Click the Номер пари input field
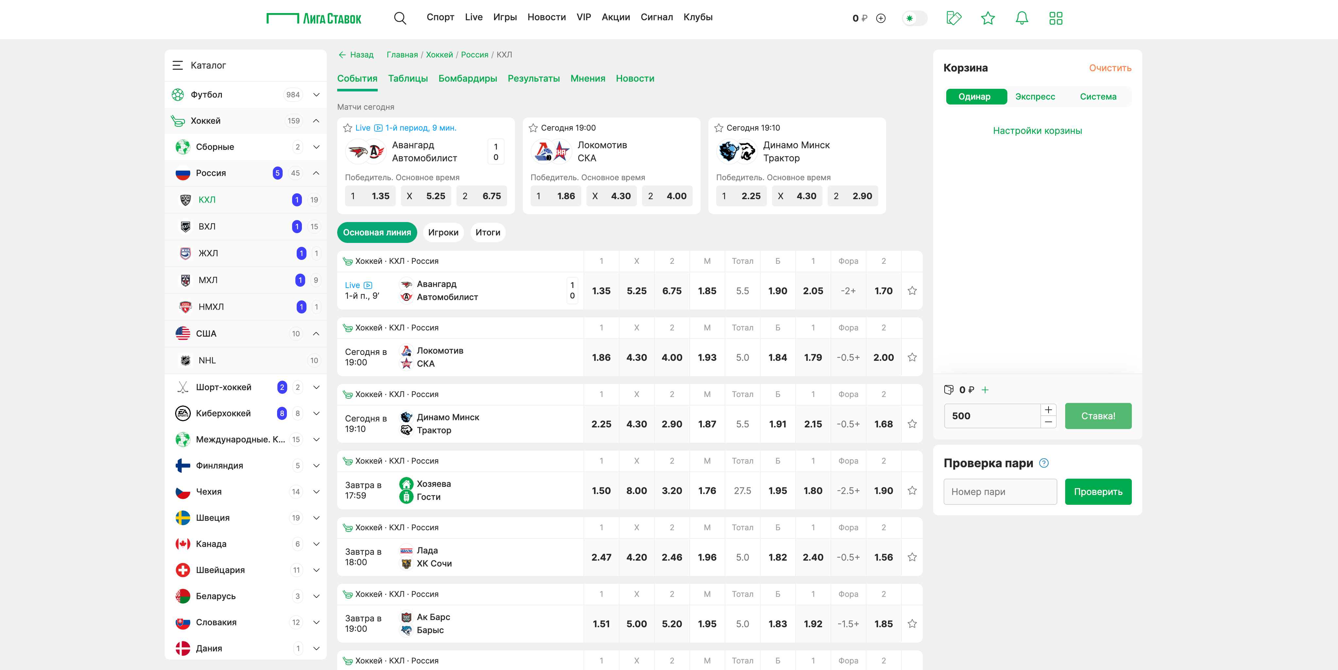Image resolution: width=1338 pixels, height=670 pixels. 999,491
